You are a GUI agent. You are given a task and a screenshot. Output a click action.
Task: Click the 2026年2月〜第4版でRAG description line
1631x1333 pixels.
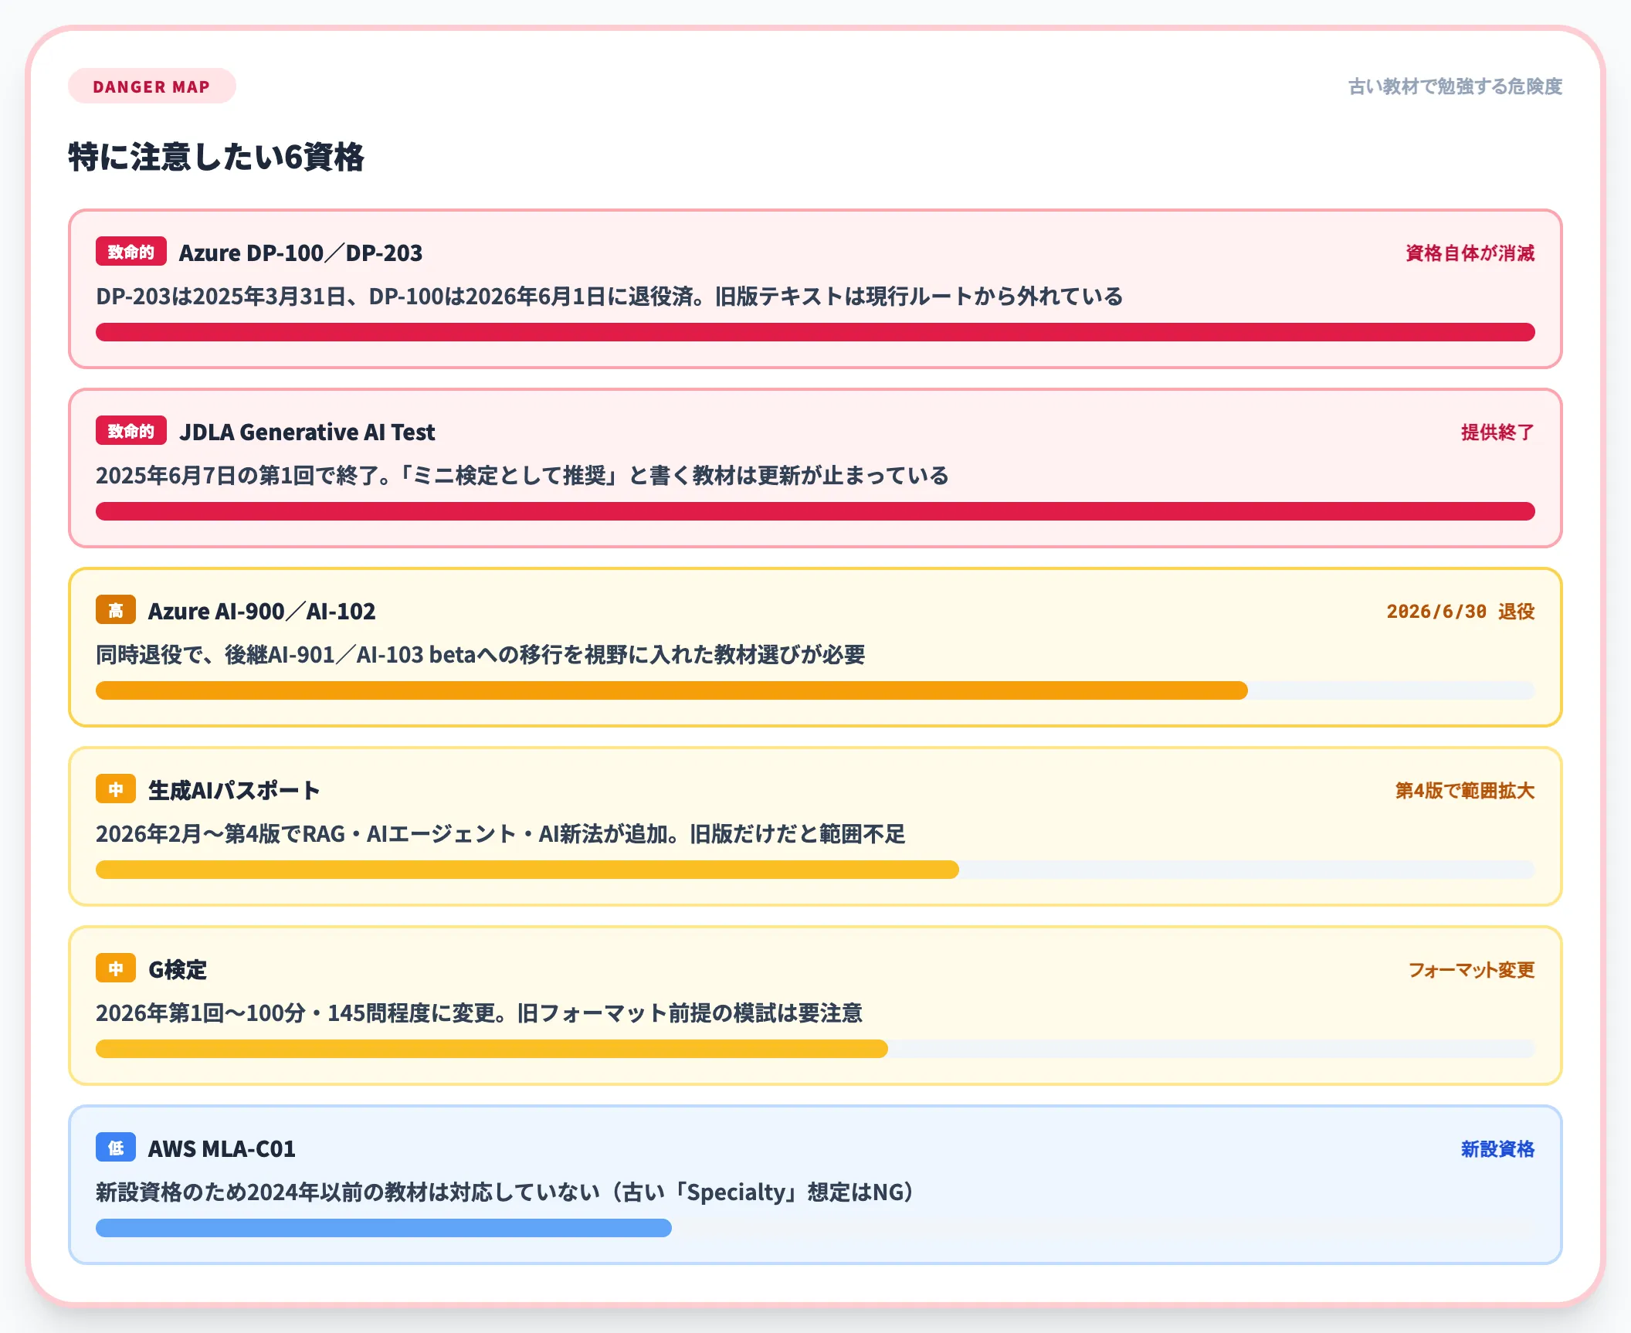(x=500, y=833)
